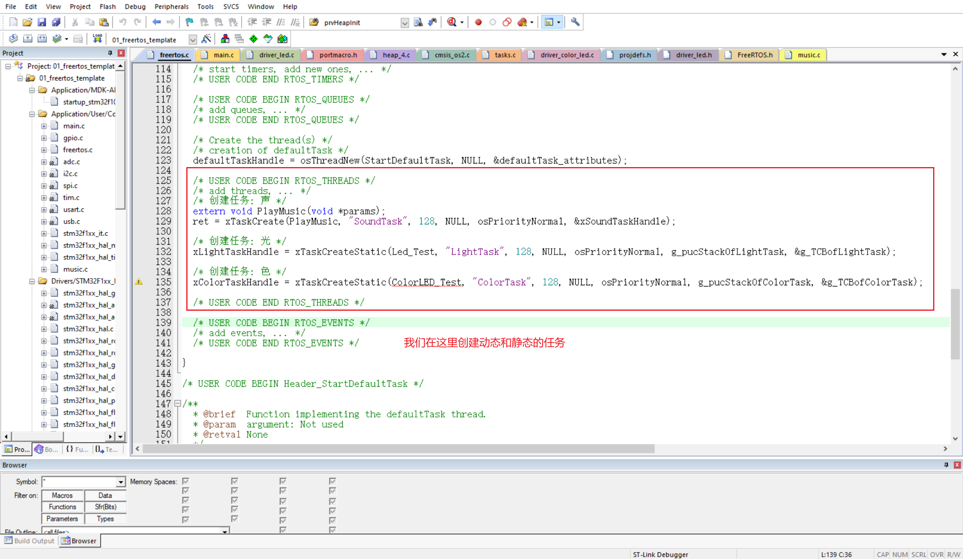Translate current file with first build toolbar icon
This screenshot has width=963, height=559.
click(13, 39)
